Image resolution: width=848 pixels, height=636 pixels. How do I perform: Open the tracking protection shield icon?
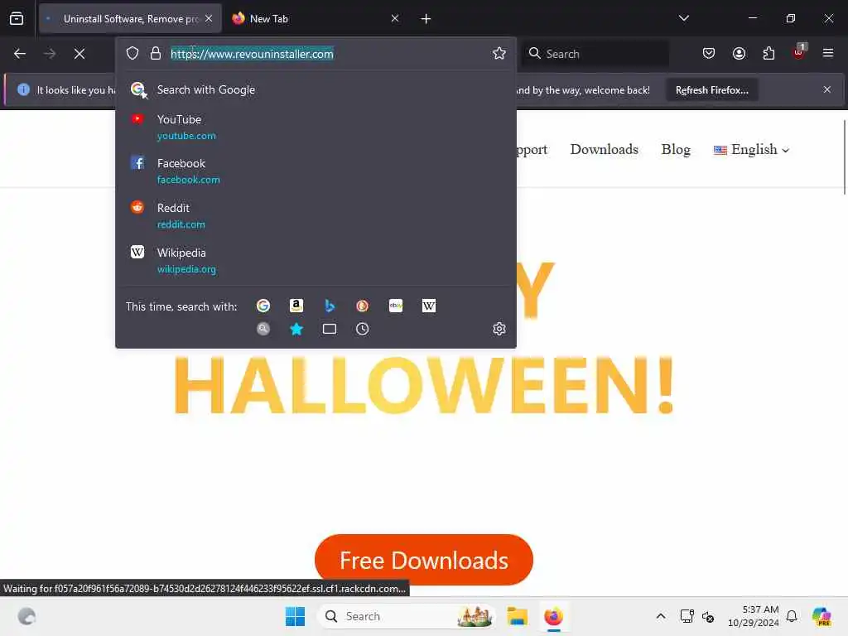click(x=132, y=53)
